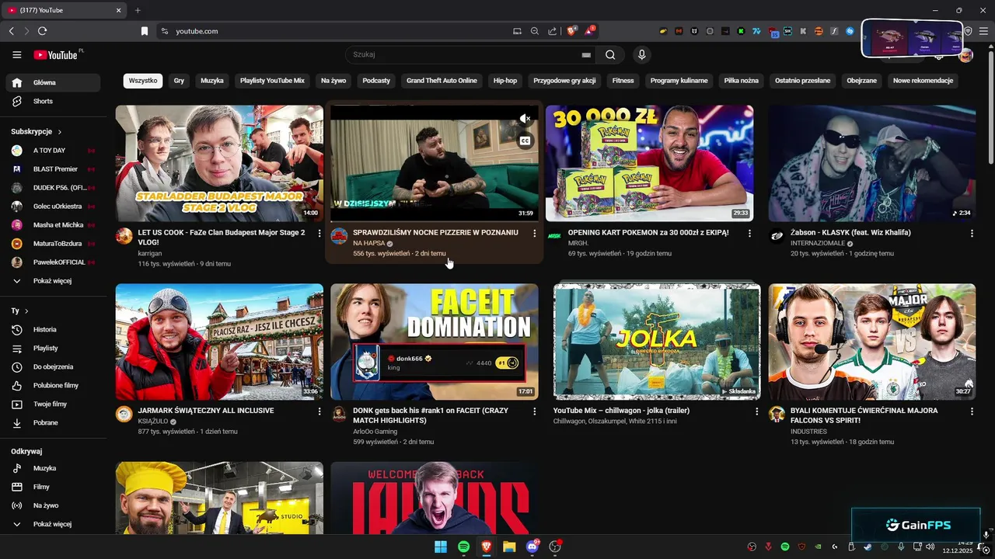
Task: Open options menu for JARMARK ŚWIĄTECZNY video
Action: [319, 411]
